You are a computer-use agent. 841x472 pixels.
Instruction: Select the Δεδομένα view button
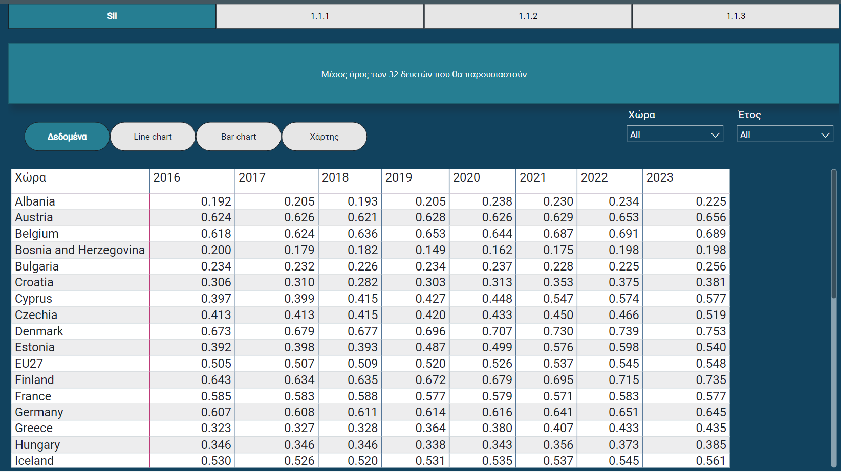pyautogui.click(x=67, y=137)
